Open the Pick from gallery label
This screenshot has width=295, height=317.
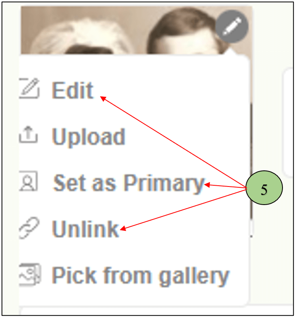pos(141,276)
